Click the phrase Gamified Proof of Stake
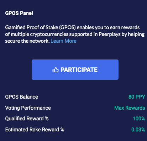147x141 pixels. click(x=32, y=27)
